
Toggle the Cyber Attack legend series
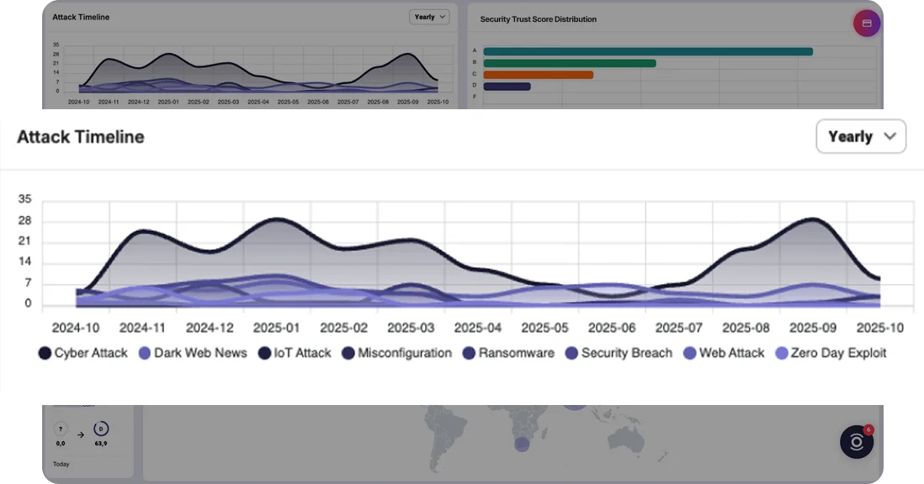(x=83, y=353)
